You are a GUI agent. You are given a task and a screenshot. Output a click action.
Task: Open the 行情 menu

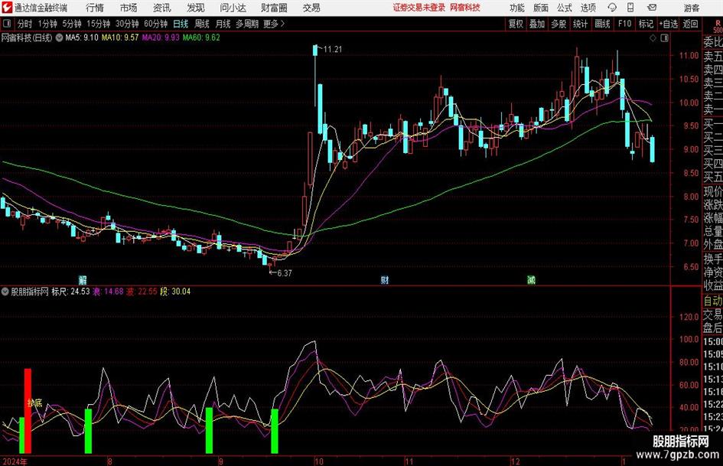(x=95, y=8)
